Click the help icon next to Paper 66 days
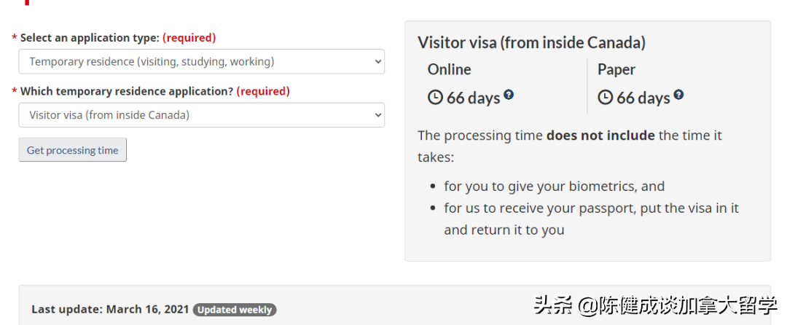The image size is (787, 325). 678,95
